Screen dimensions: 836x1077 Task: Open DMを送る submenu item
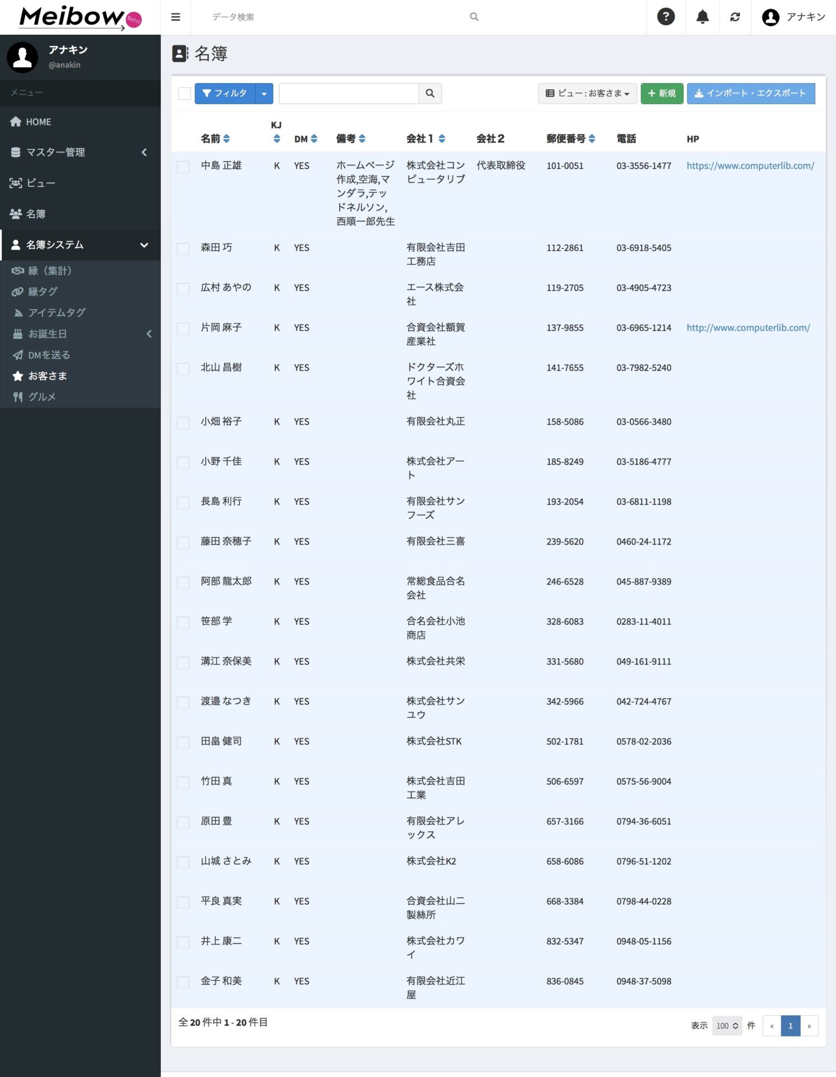(80, 355)
